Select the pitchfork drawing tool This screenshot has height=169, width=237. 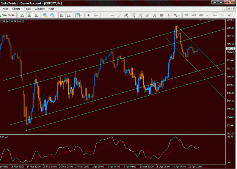[154, 15]
